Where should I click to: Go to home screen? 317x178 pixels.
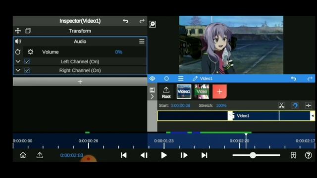23,155
